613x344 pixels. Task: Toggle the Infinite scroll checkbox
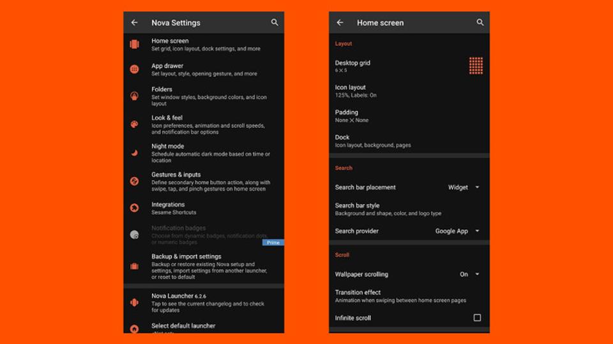[x=477, y=318]
